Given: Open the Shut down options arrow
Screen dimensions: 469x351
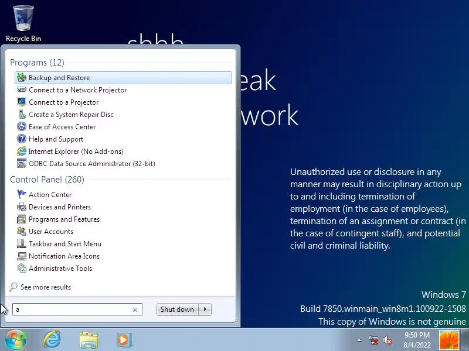Looking at the screenshot, I should (x=205, y=309).
